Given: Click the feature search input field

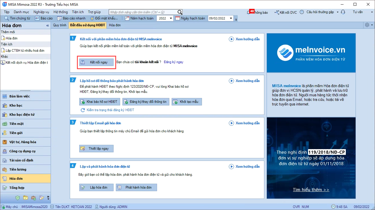Looking at the screenshot, I should (x=143, y=12).
